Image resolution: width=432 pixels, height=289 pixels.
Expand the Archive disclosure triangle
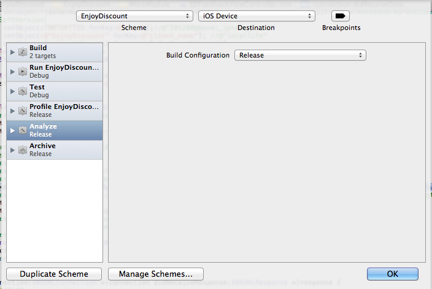tap(12, 150)
